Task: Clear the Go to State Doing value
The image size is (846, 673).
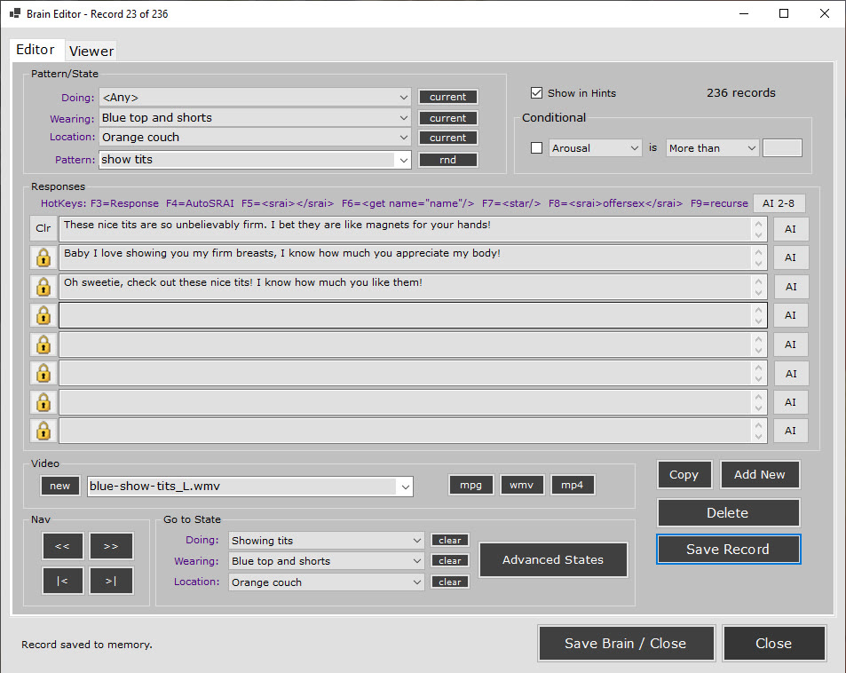Action: (450, 540)
